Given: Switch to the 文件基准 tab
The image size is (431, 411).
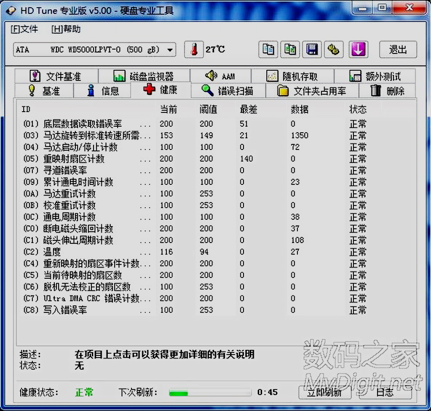Looking at the screenshot, I should click(56, 76).
